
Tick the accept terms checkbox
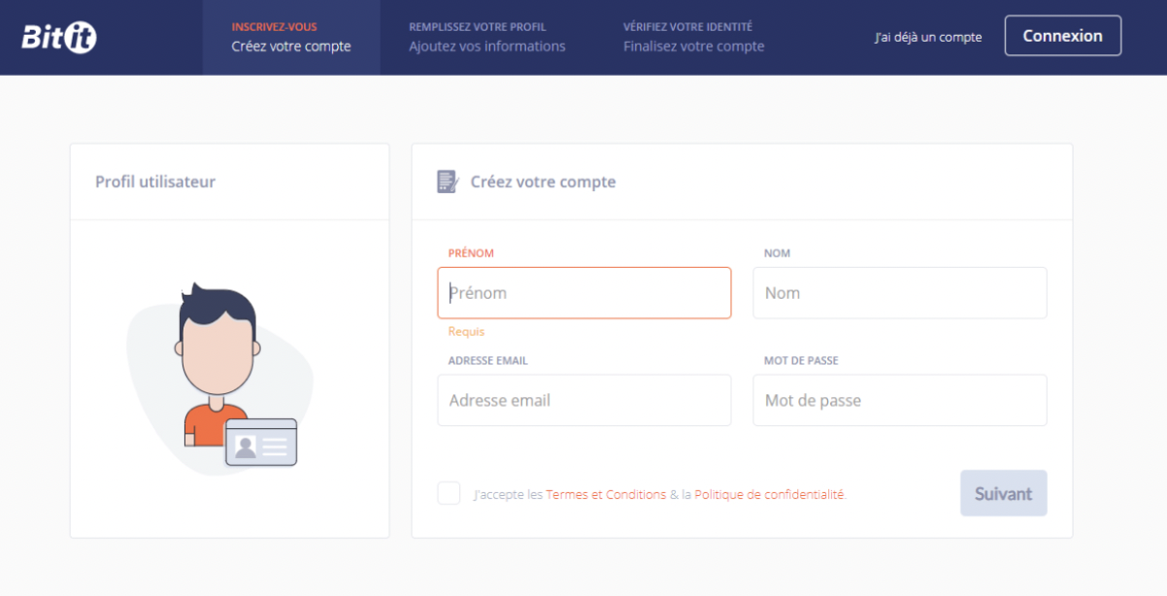(449, 493)
